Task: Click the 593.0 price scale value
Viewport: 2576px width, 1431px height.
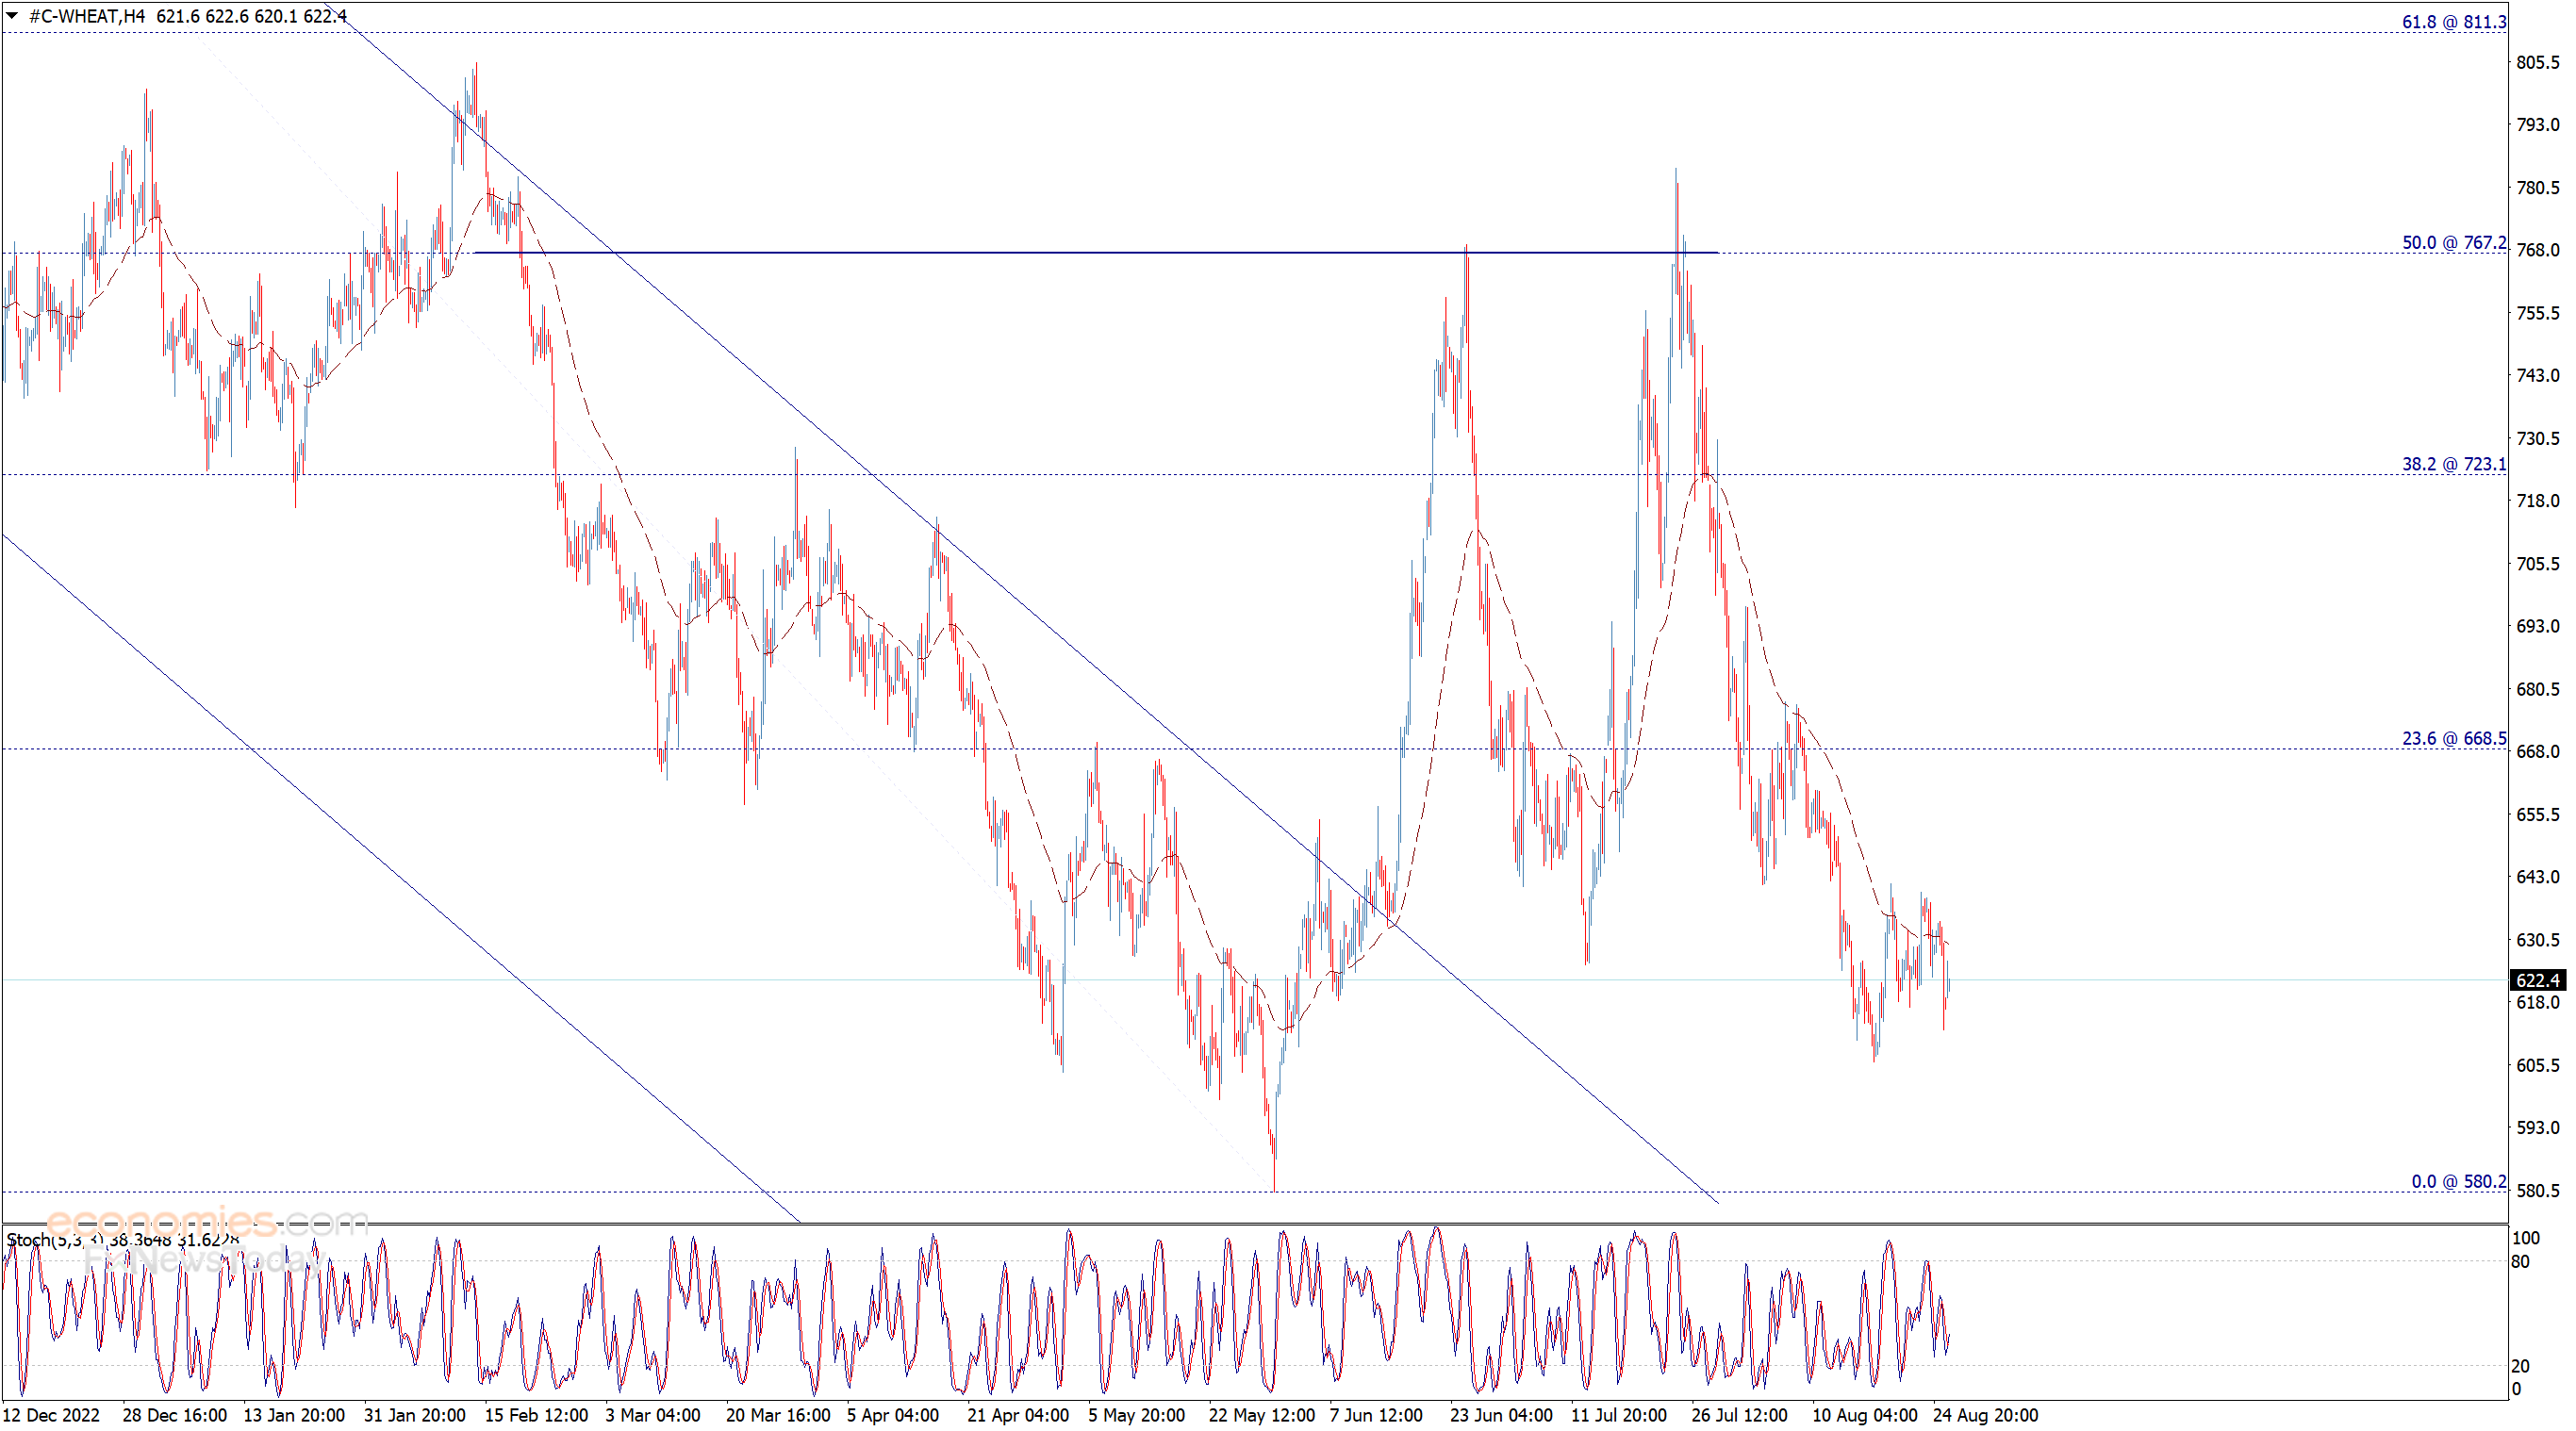Action: tap(2538, 1127)
